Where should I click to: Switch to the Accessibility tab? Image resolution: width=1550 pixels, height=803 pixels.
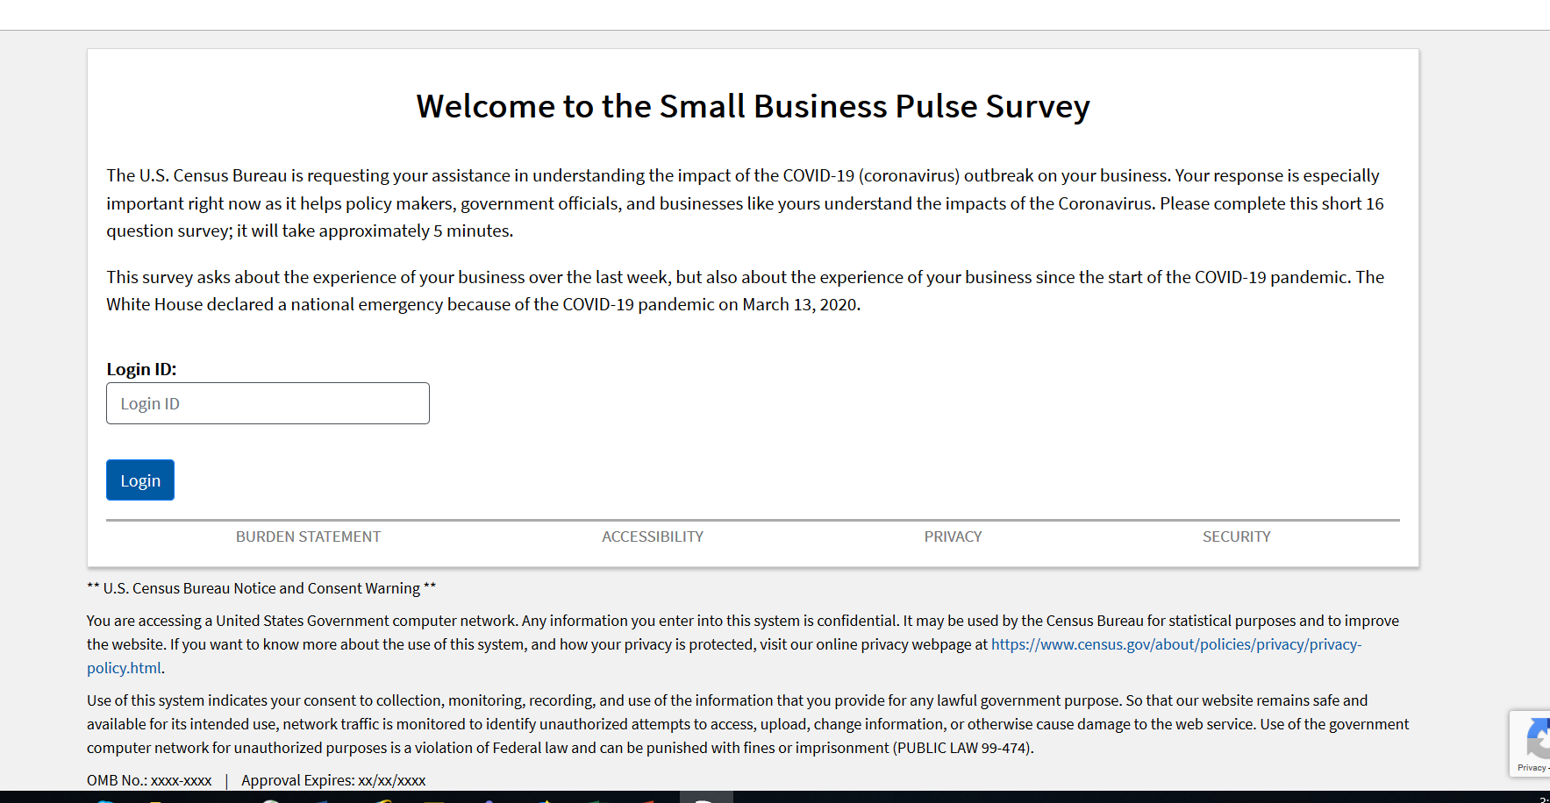[x=653, y=537]
